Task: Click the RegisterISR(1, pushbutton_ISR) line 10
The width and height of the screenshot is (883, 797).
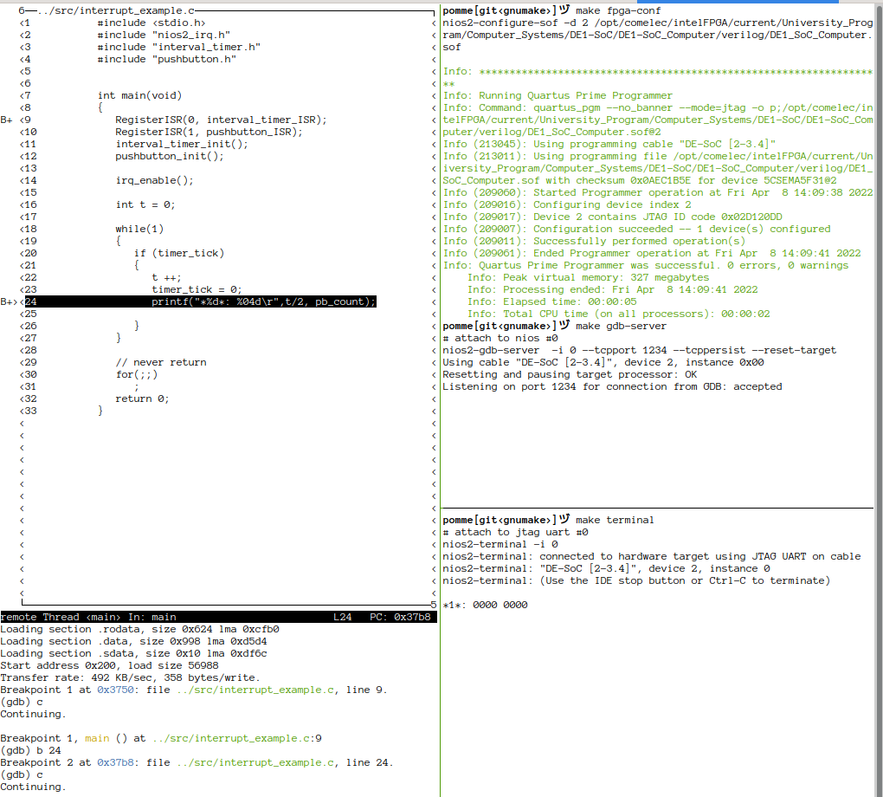Action: coord(209,132)
